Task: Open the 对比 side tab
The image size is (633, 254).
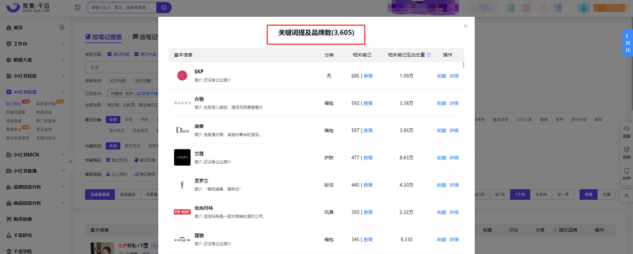Action: coord(628,43)
